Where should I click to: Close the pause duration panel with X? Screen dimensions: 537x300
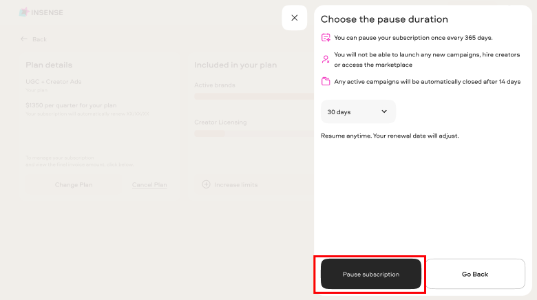pos(295,18)
